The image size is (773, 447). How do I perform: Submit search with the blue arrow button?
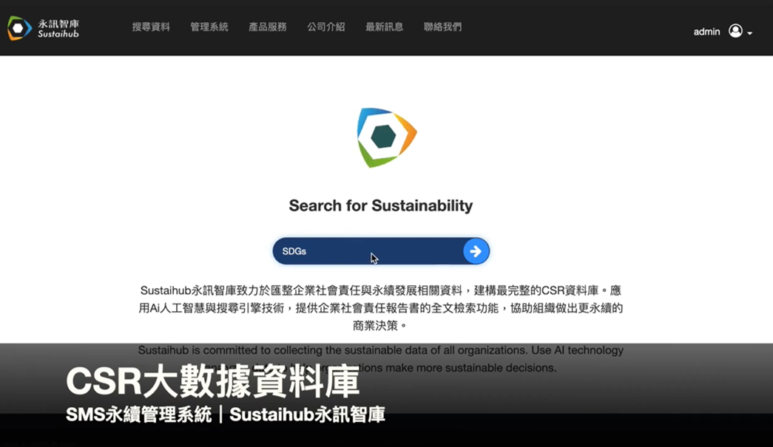(476, 251)
